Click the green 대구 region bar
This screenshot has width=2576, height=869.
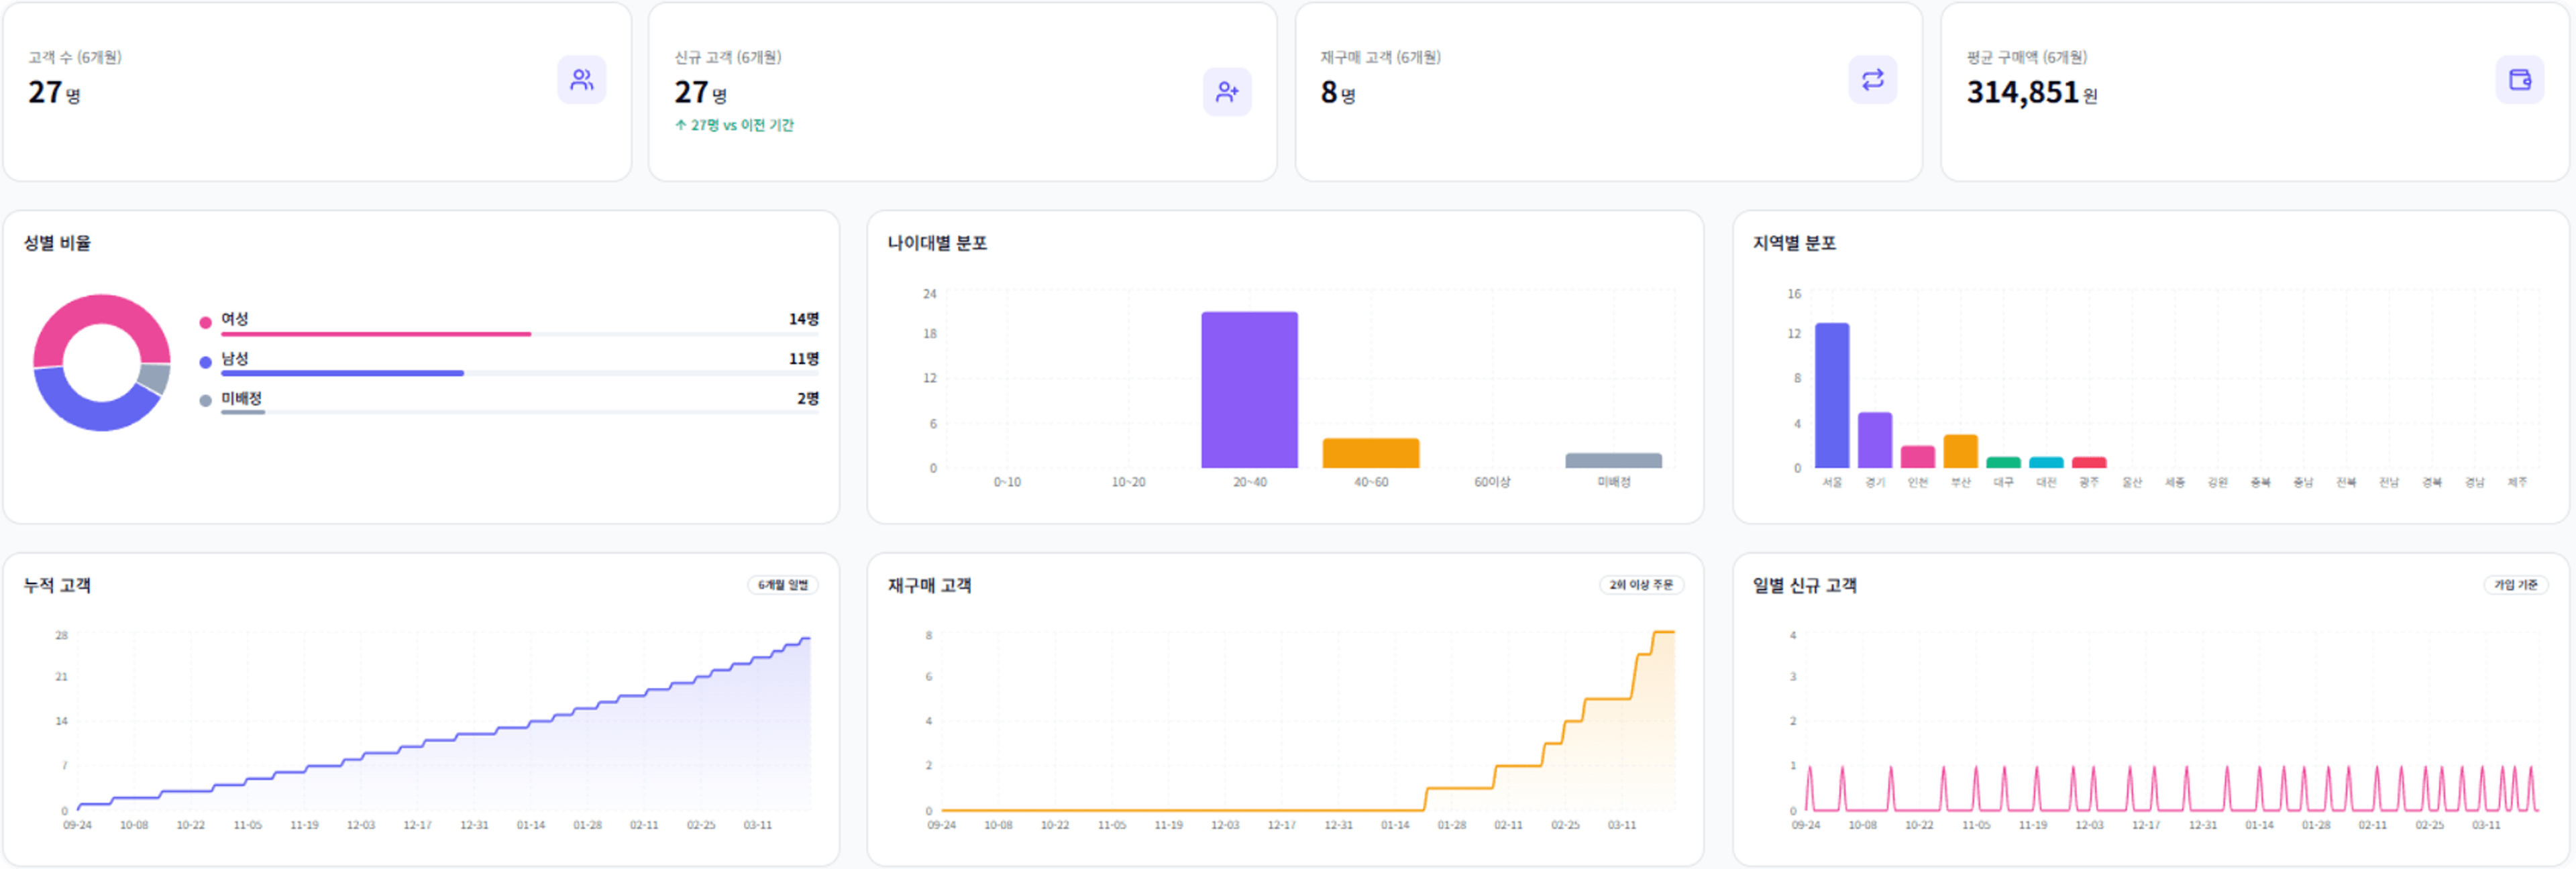(x=2003, y=463)
